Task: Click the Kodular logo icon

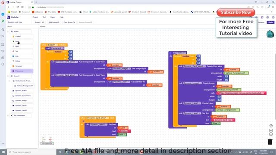Action: click(8, 17)
